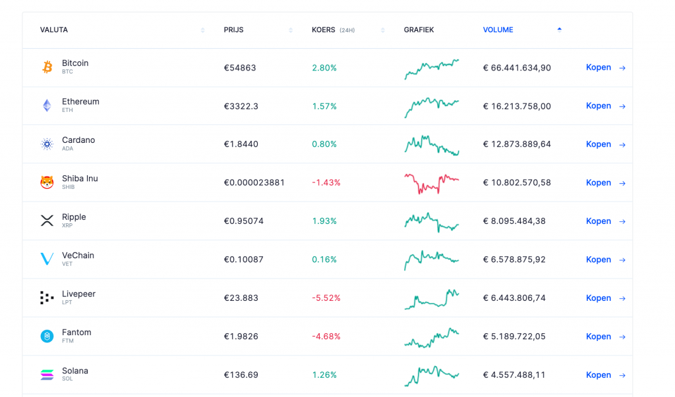
Task: Click the Cardano logo icon
Action: pyautogui.click(x=47, y=144)
